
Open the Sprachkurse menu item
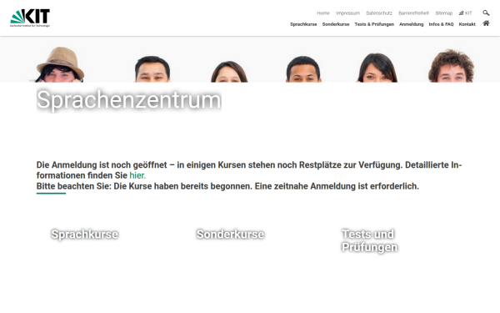(303, 24)
